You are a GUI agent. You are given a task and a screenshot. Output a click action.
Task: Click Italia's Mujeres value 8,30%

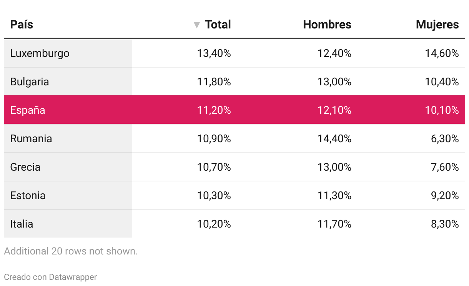(x=445, y=224)
